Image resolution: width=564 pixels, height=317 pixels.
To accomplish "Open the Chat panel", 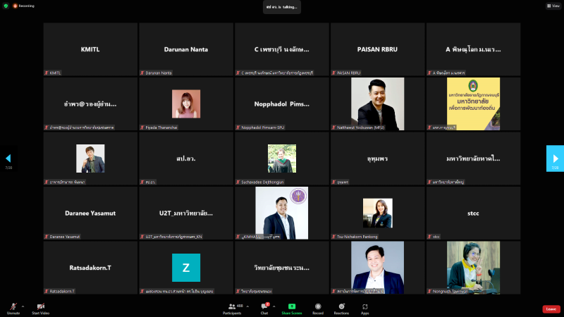I will point(265,308).
